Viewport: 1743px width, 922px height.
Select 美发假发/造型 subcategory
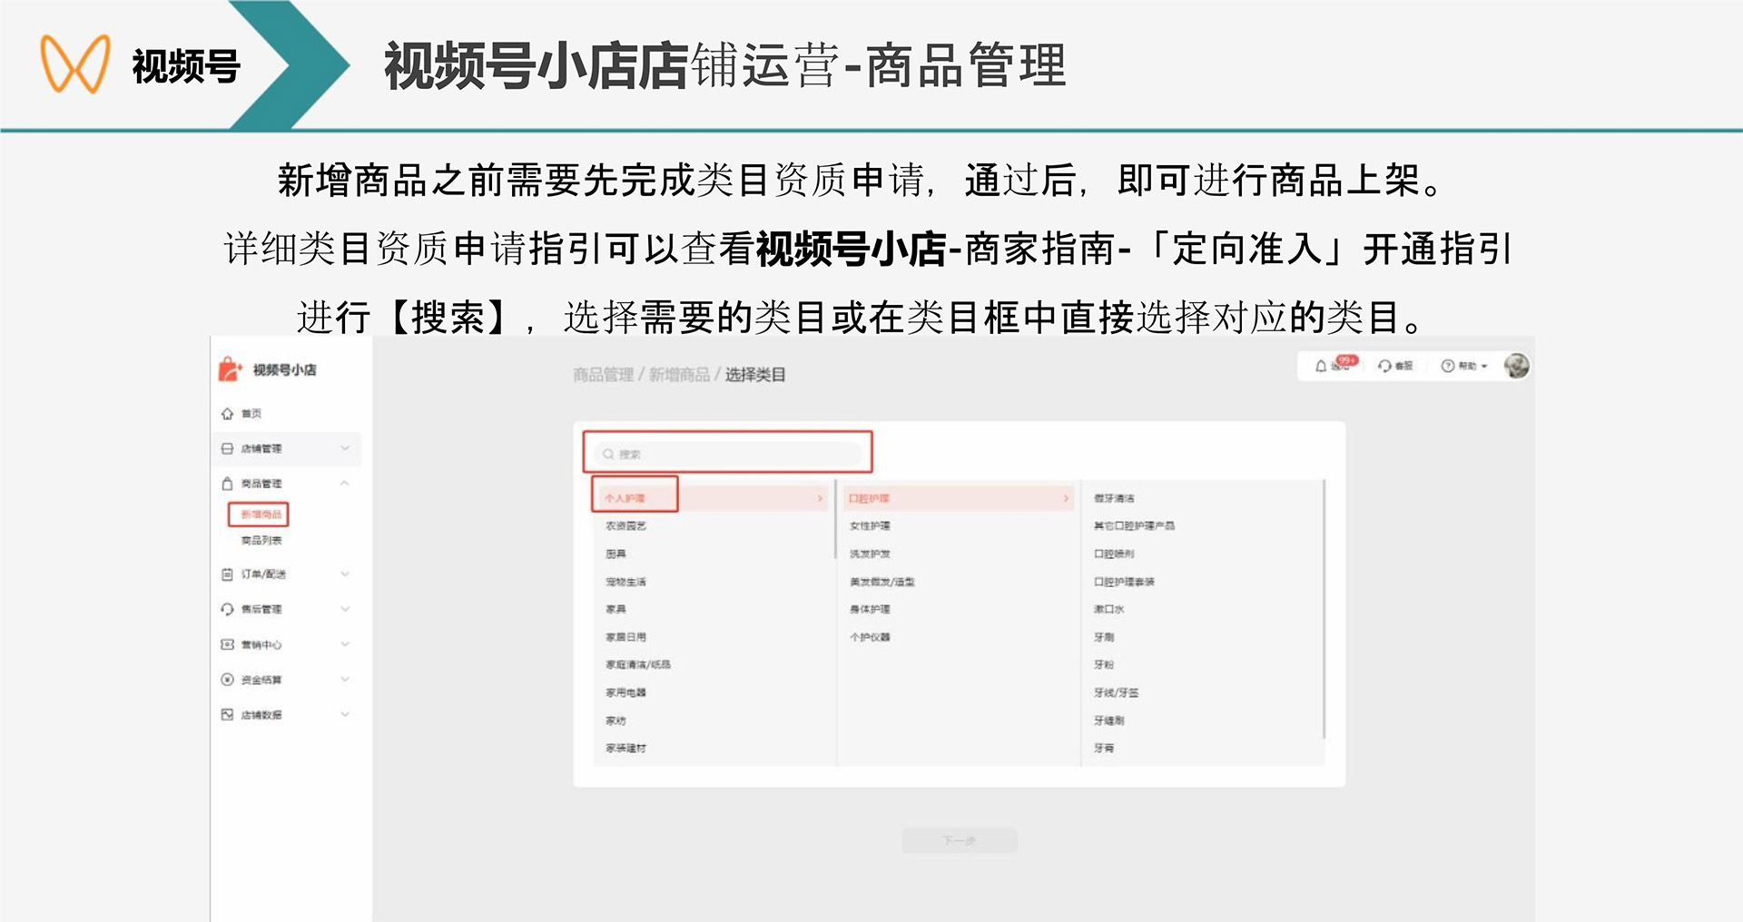[881, 582]
